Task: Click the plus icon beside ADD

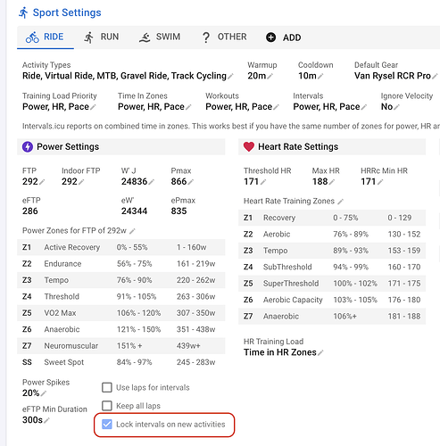Action: click(x=270, y=37)
